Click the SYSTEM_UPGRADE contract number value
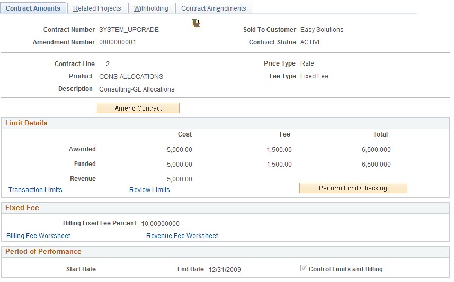 (x=129, y=30)
